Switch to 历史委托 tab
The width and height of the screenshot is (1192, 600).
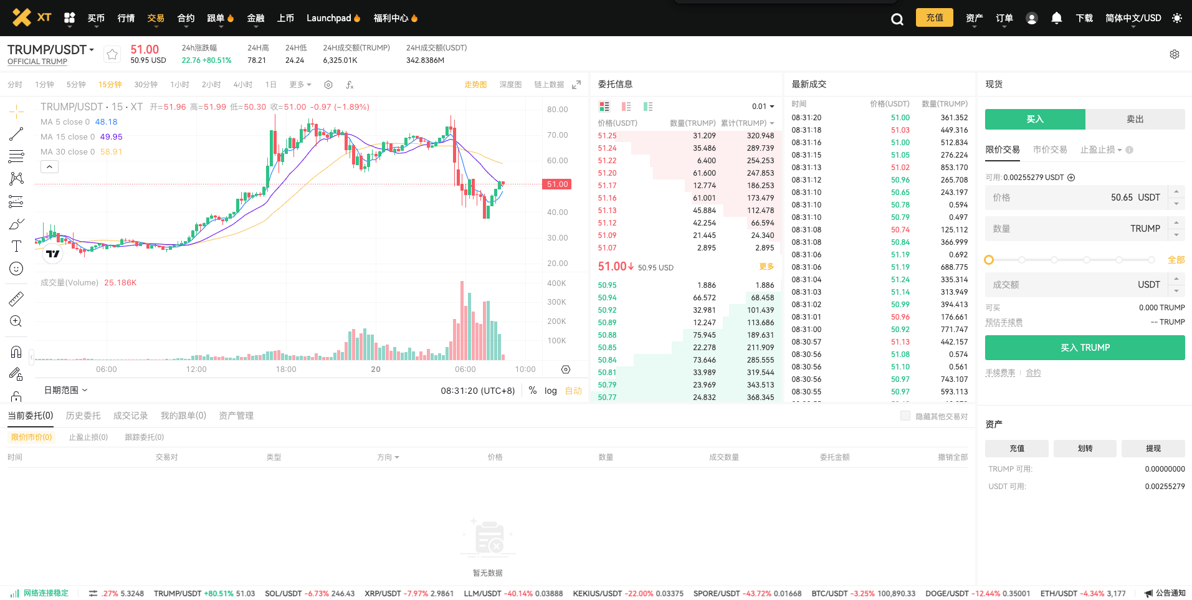pos(83,416)
